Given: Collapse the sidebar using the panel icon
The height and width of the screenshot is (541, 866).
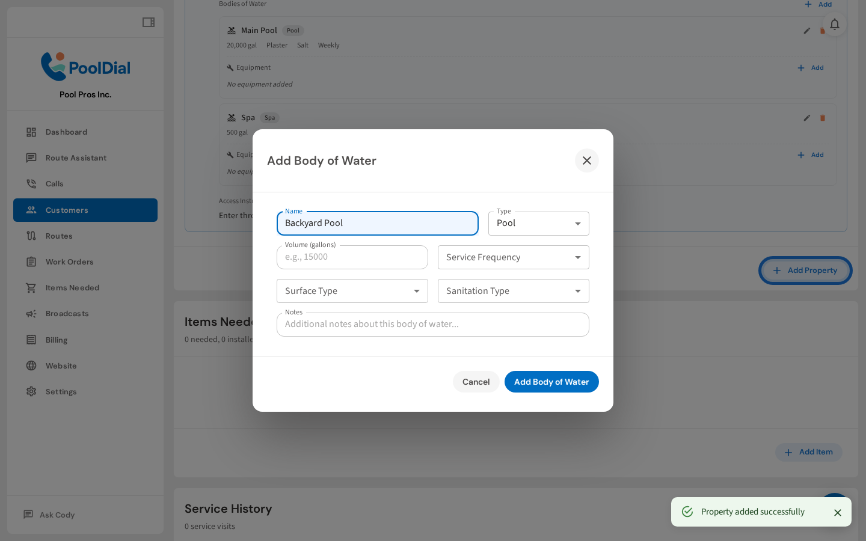Looking at the screenshot, I should pyautogui.click(x=148, y=22).
